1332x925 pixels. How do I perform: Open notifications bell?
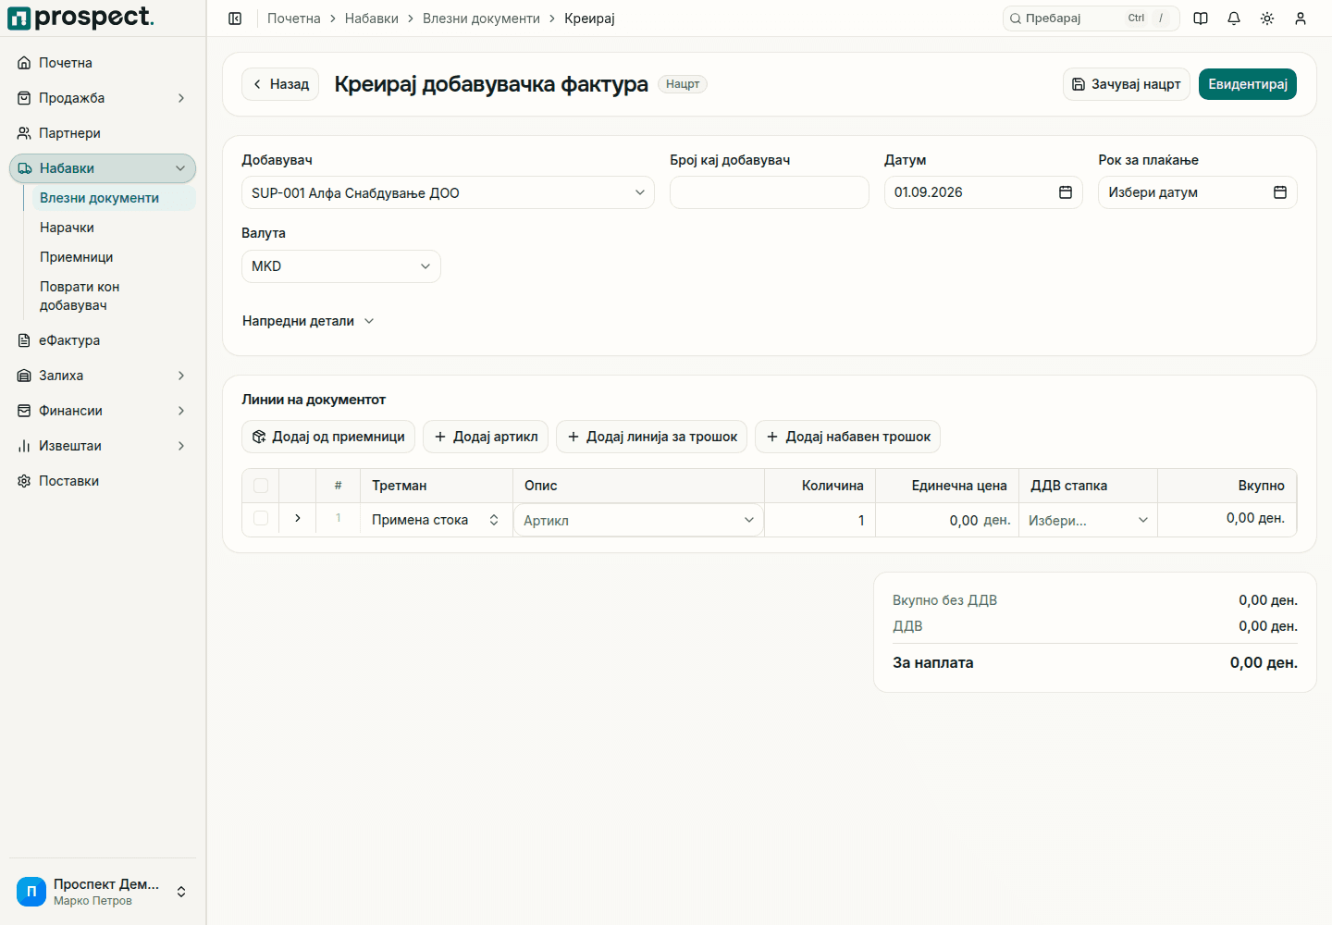(1234, 18)
